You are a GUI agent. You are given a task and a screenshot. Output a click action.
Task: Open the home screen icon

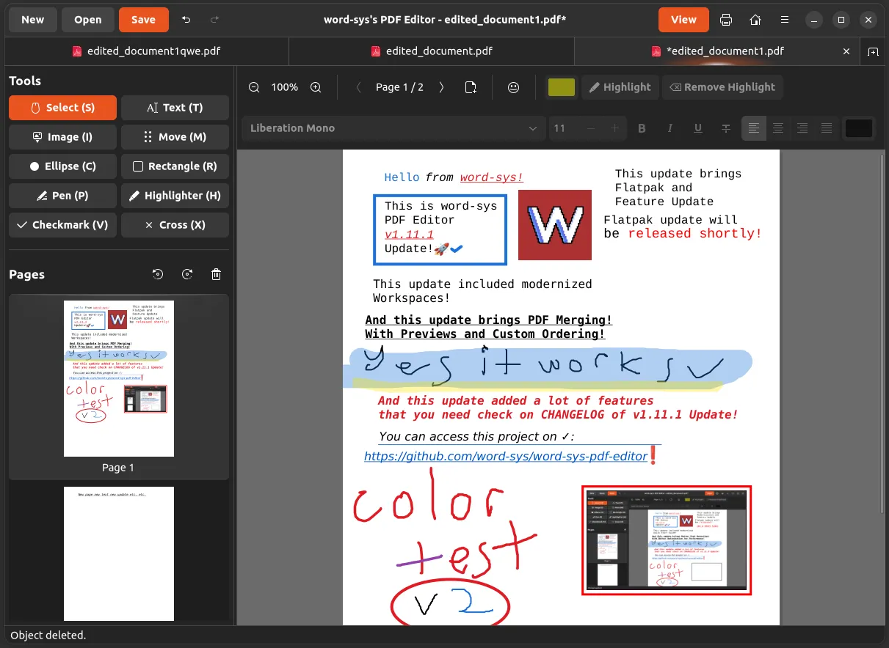[x=755, y=20]
